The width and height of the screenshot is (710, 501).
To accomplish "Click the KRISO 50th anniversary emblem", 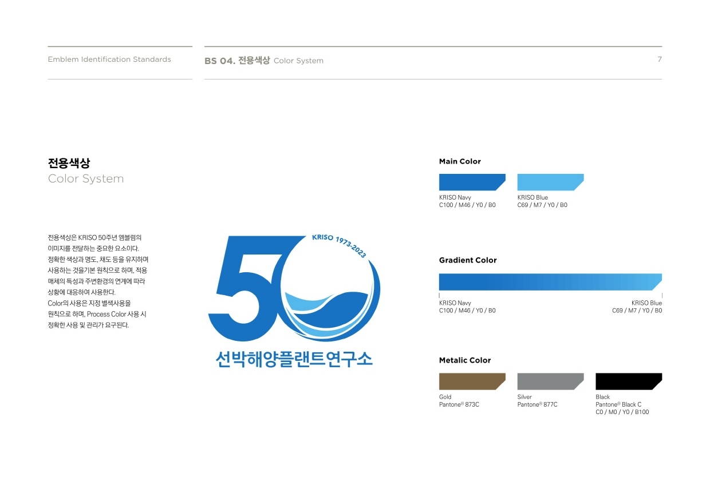I will (295, 301).
